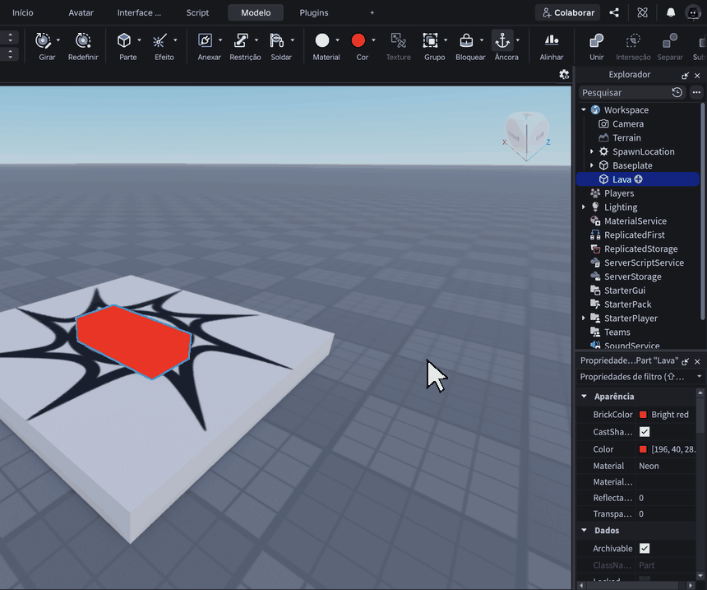Expand the StarterPlayer node
Screen dimensions: 707x590
coord(584,318)
